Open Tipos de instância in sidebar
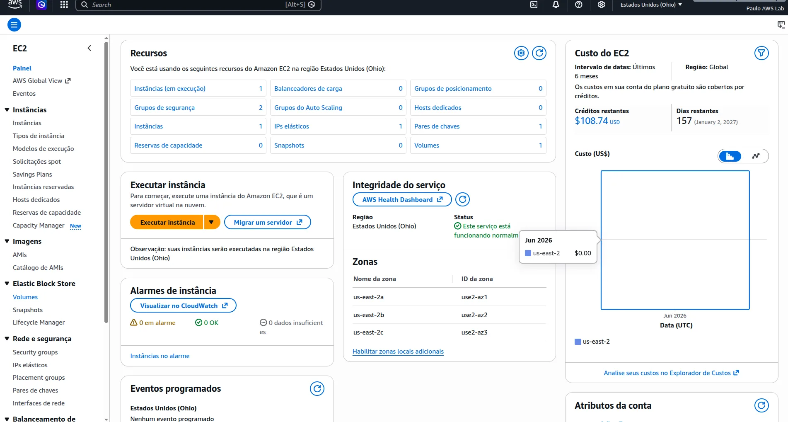The image size is (788, 422). point(39,136)
